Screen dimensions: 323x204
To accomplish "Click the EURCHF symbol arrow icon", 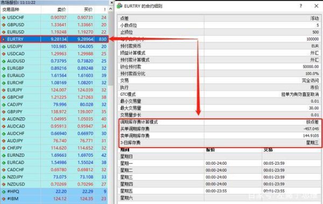I will [x=4, y=83].
